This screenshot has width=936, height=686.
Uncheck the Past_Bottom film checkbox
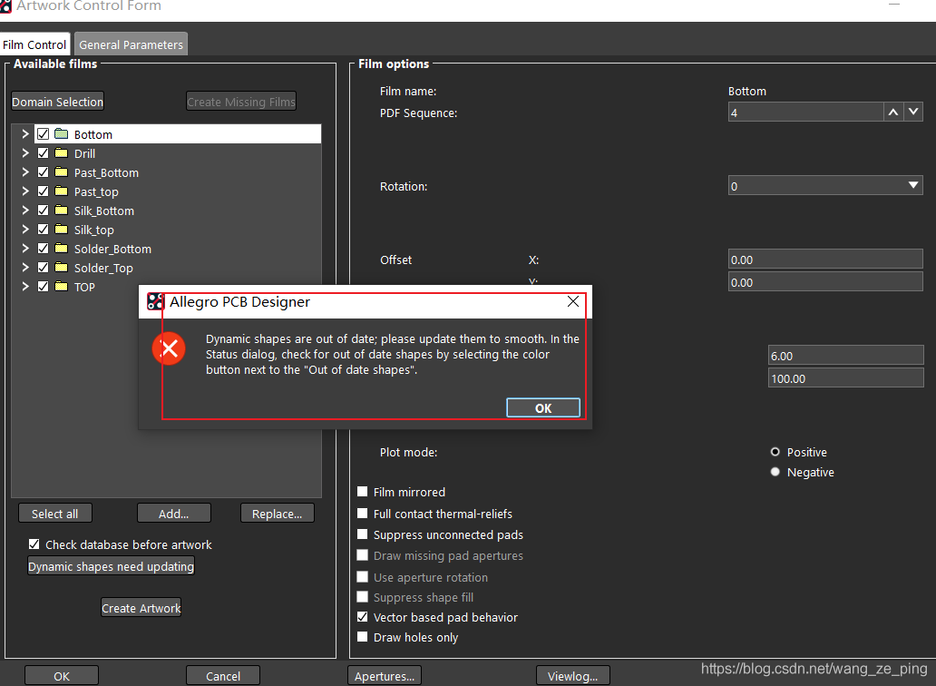[x=43, y=171]
